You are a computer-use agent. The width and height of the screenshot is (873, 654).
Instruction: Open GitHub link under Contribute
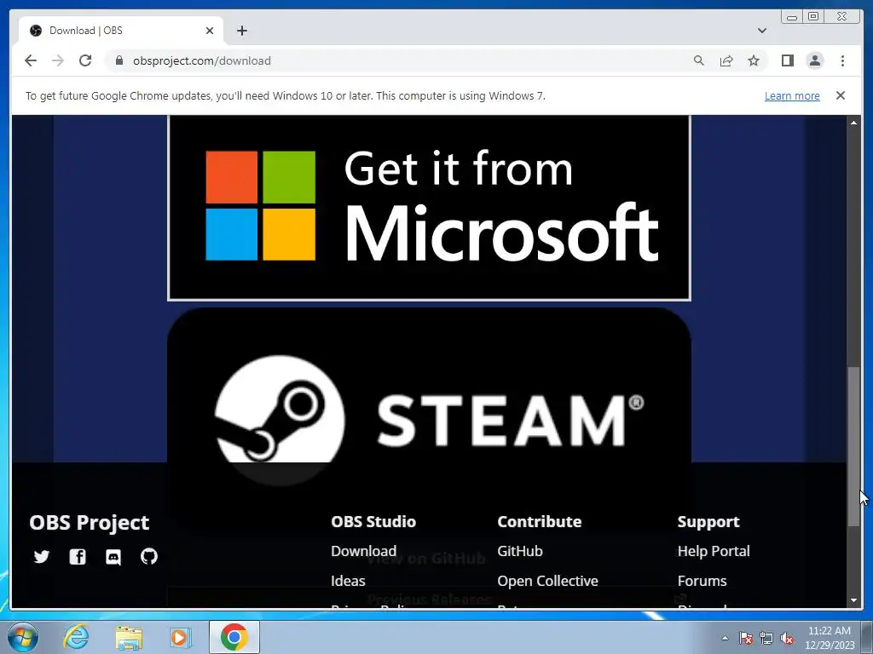(x=520, y=551)
